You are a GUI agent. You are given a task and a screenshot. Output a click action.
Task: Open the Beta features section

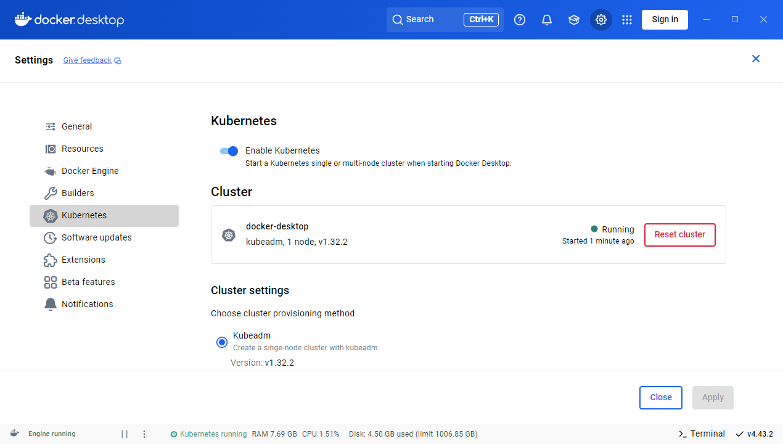point(104,282)
